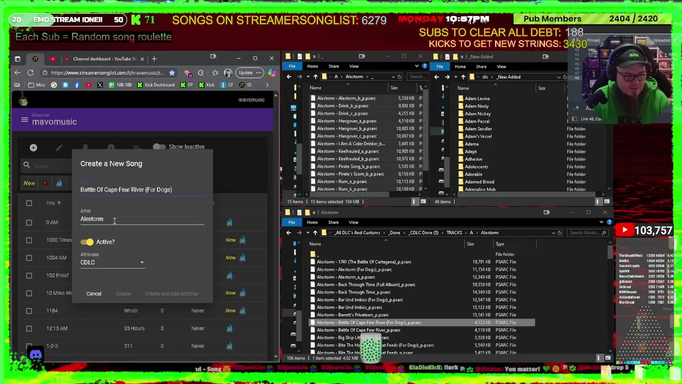
Task: Open Home tab in _New Added Explorer
Action: click(x=460, y=67)
